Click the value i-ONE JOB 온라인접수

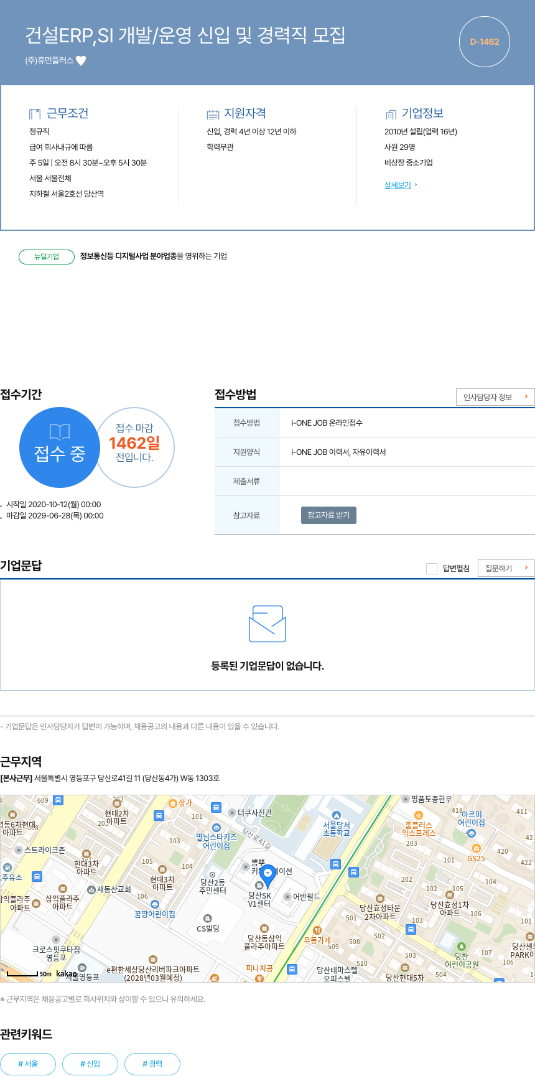(x=327, y=423)
